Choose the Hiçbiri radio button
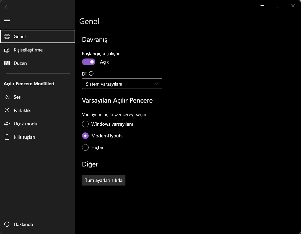Image resolution: width=301 pixels, height=234 pixels. (85, 147)
